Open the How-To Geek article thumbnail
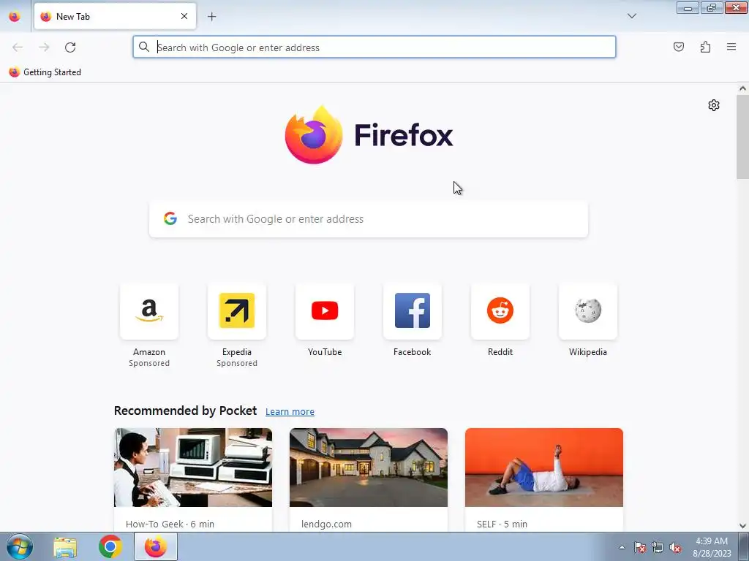The image size is (749, 561). (x=193, y=467)
